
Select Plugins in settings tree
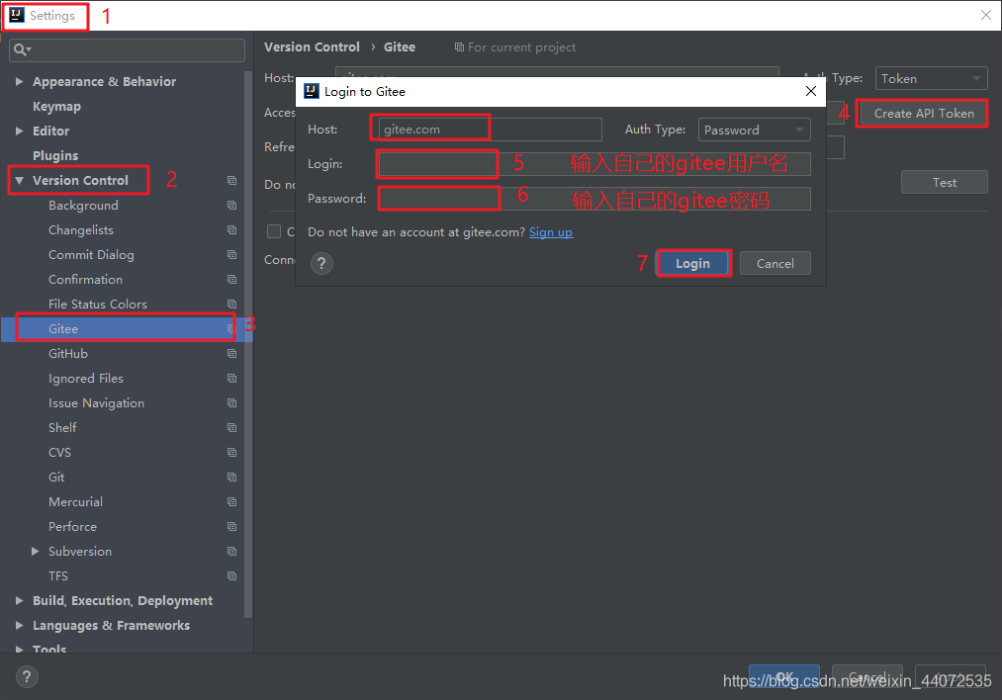point(55,156)
